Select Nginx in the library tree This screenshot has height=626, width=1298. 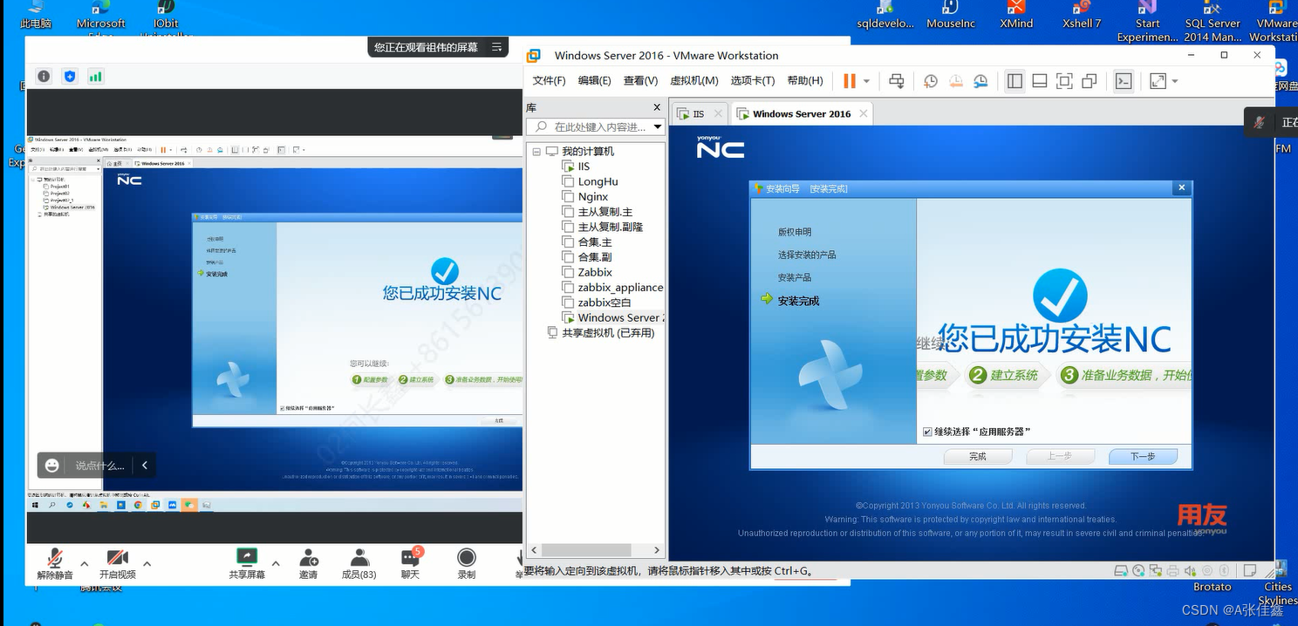(x=592, y=197)
